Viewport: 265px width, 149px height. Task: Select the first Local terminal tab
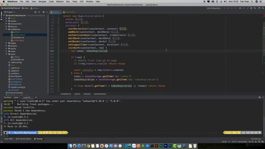point(16,97)
